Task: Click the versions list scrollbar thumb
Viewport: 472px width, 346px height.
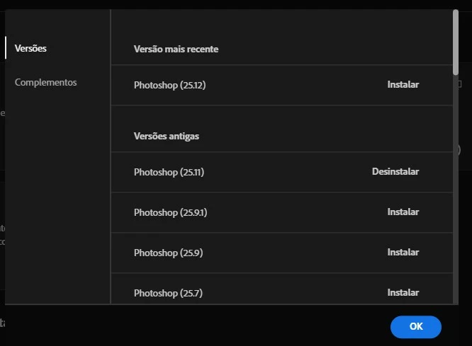Action: click(x=456, y=42)
